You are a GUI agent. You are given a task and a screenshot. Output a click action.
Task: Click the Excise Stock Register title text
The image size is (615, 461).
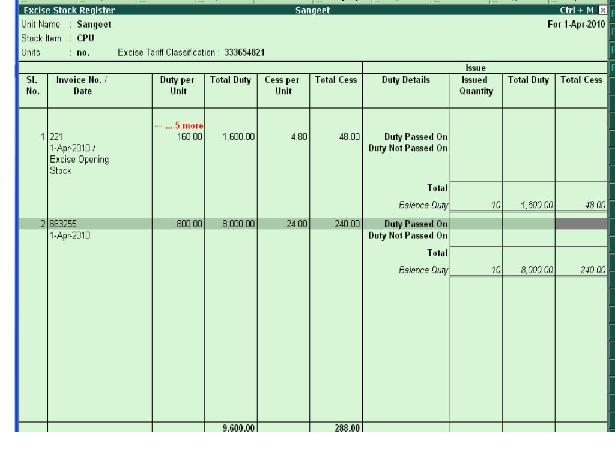[x=69, y=10]
